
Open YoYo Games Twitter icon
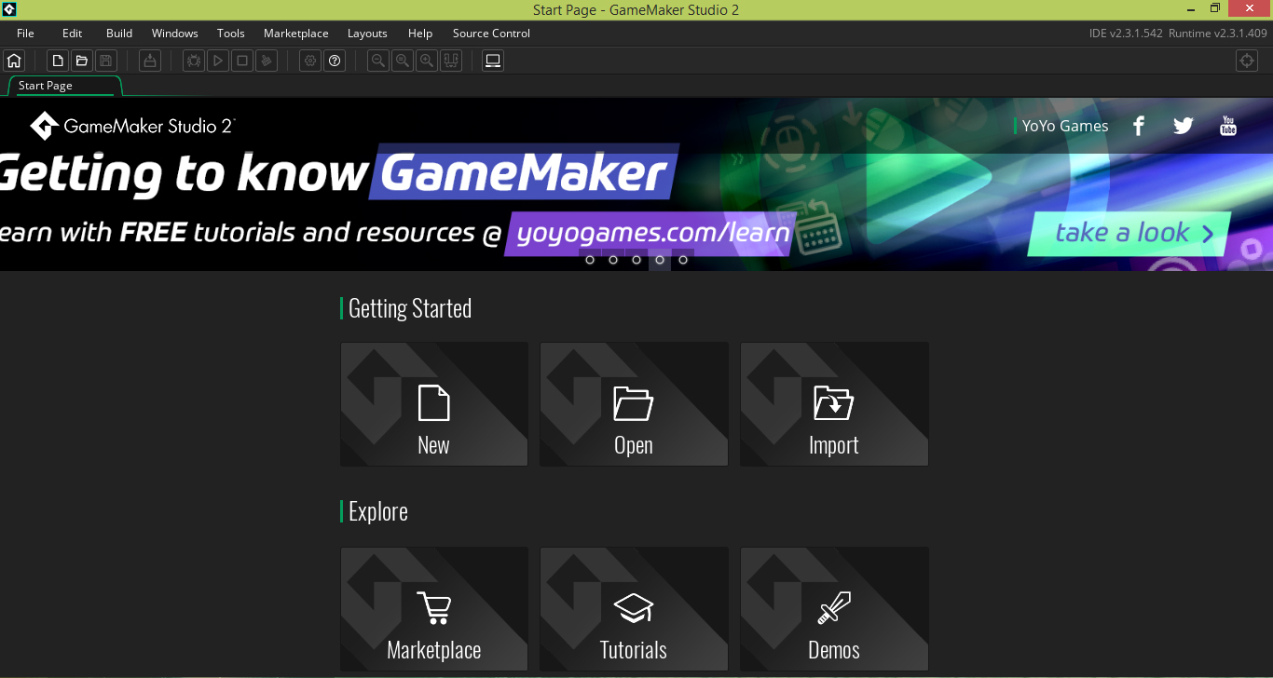[x=1184, y=126]
